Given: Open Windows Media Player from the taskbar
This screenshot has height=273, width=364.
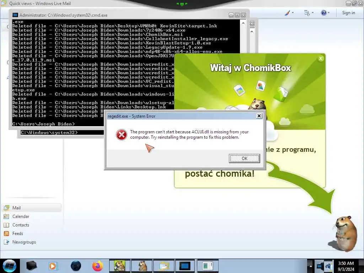Looking at the screenshot, I should [53, 266].
